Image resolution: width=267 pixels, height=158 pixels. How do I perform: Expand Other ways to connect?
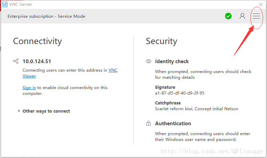click(44, 111)
